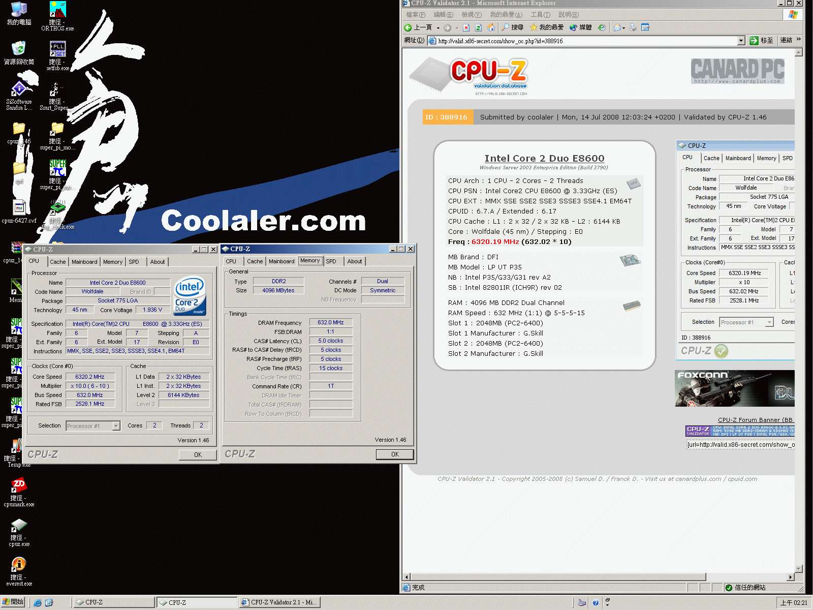
Task: Click the Mail envelope icon in the IE toolbar
Action: pyautogui.click(x=617, y=27)
